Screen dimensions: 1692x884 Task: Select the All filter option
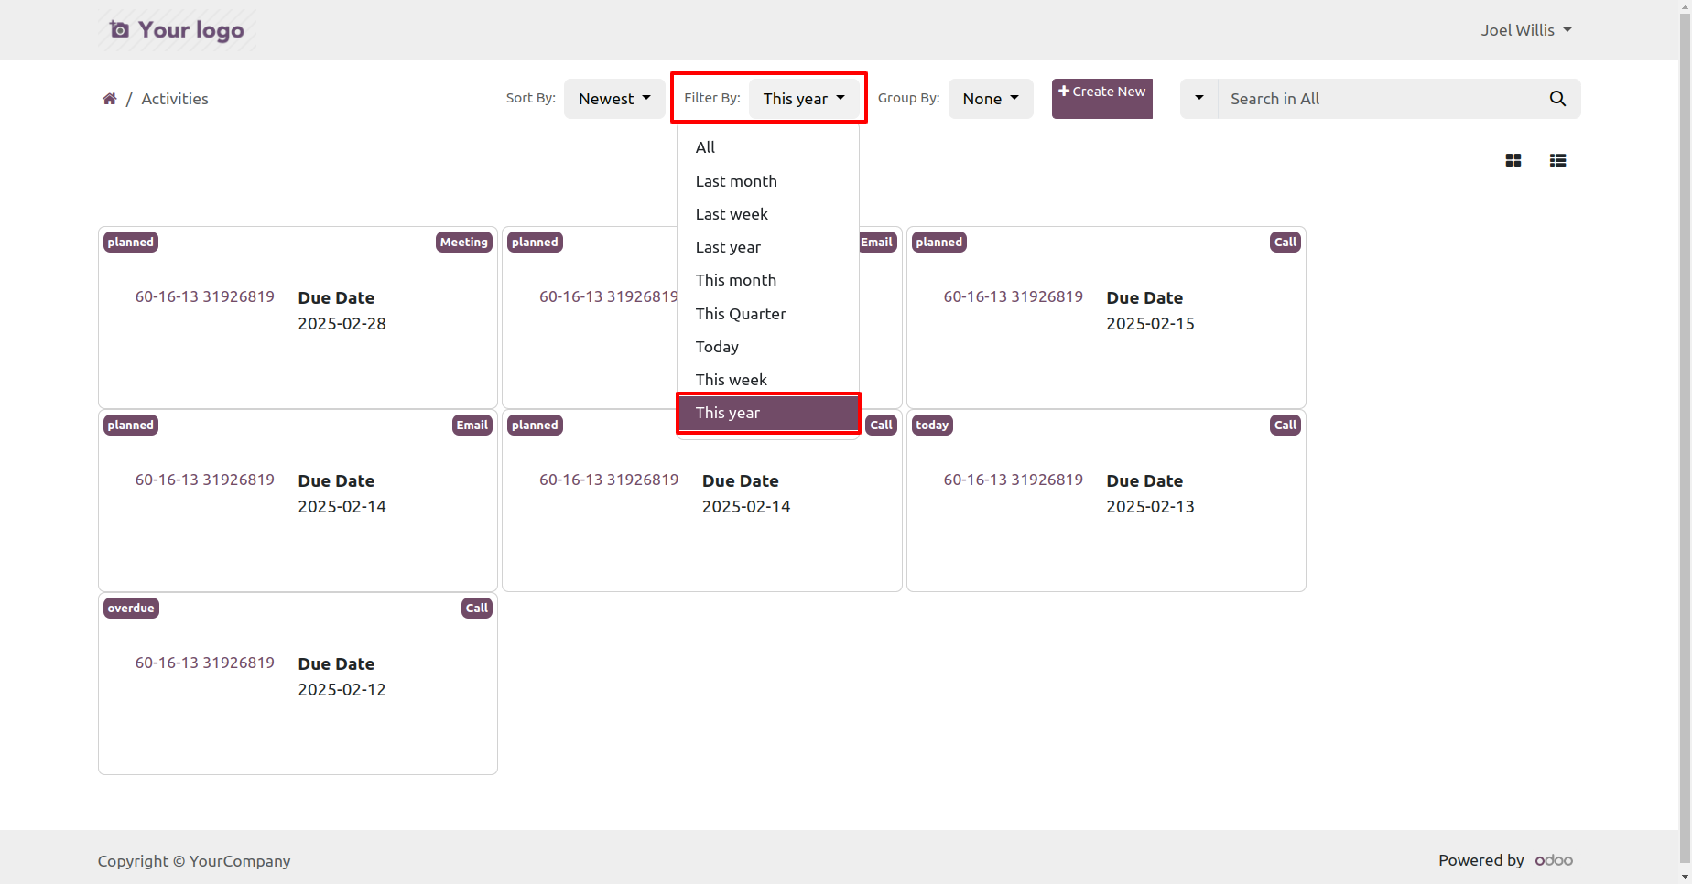coord(768,147)
